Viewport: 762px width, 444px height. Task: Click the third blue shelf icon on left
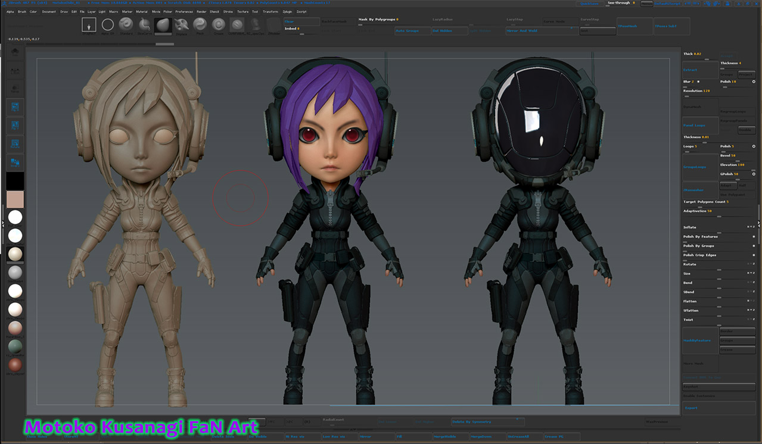[15, 144]
